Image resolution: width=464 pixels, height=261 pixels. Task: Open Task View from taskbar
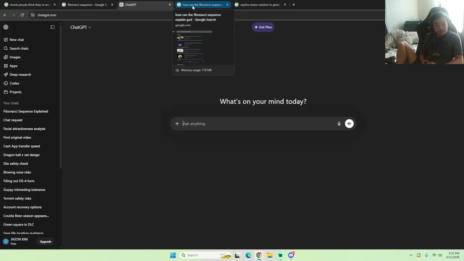tap(237, 255)
